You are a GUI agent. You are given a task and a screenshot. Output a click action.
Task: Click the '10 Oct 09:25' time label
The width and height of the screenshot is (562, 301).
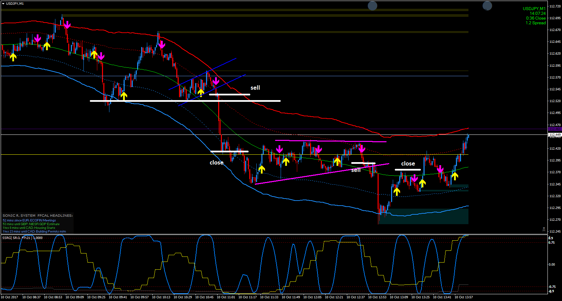click(x=96, y=297)
